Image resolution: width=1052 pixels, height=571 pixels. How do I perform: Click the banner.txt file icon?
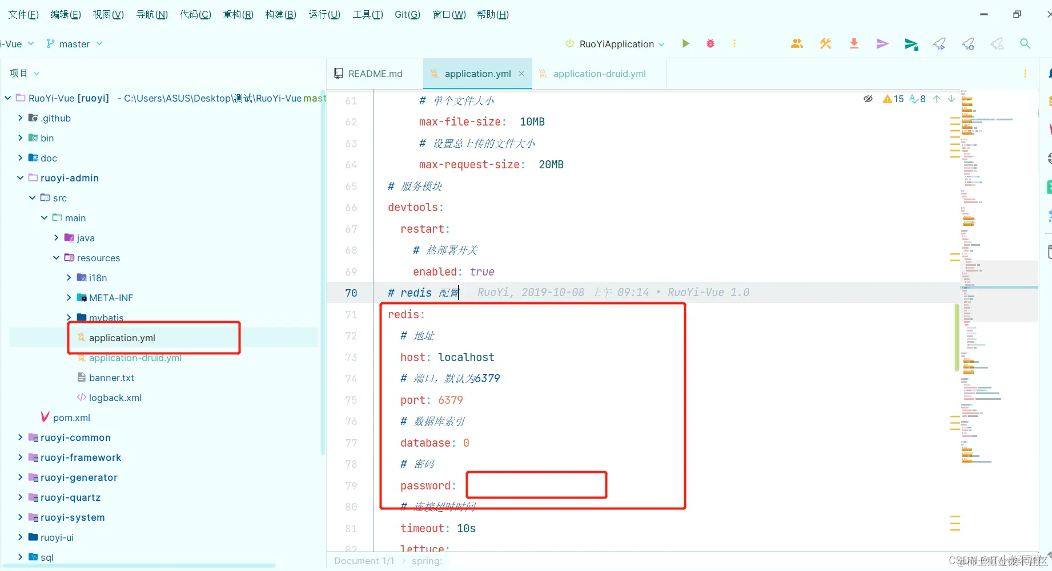[x=82, y=378]
